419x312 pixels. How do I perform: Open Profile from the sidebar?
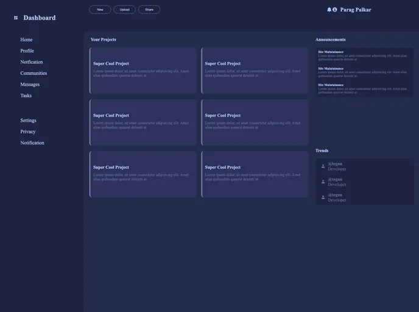[x=27, y=51]
